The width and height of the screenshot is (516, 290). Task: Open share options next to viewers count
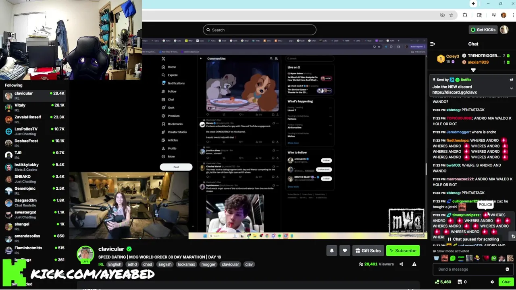click(401, 264)
